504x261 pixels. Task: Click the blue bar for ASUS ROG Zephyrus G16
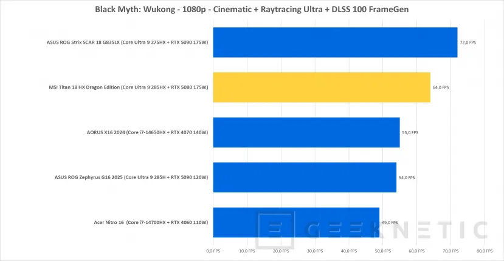coord(305,177)
